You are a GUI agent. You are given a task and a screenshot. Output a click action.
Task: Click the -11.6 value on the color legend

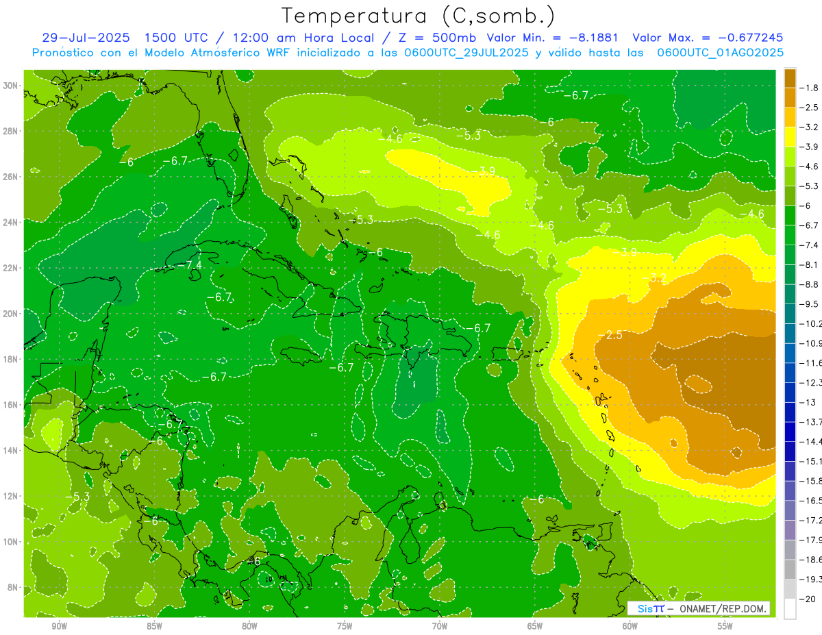811,363
